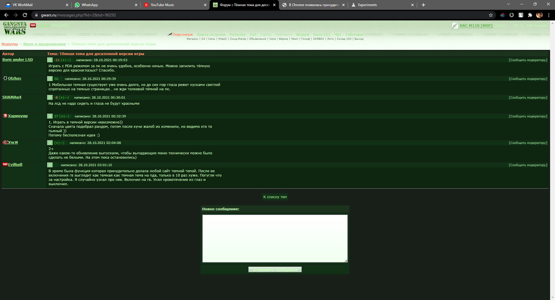Viewport: 555px width, 300px height.
Task: Click the red icon beside УлГИ
Action: (5, 142)
